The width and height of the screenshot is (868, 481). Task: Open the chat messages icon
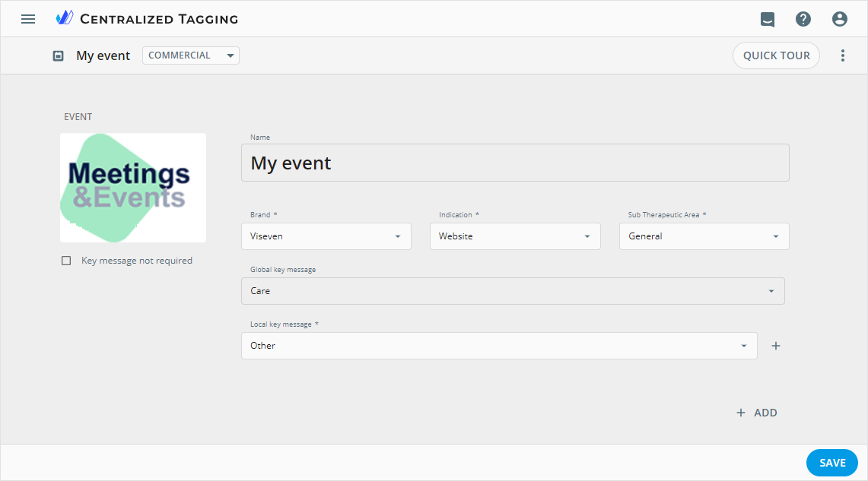tap(768, 19)
